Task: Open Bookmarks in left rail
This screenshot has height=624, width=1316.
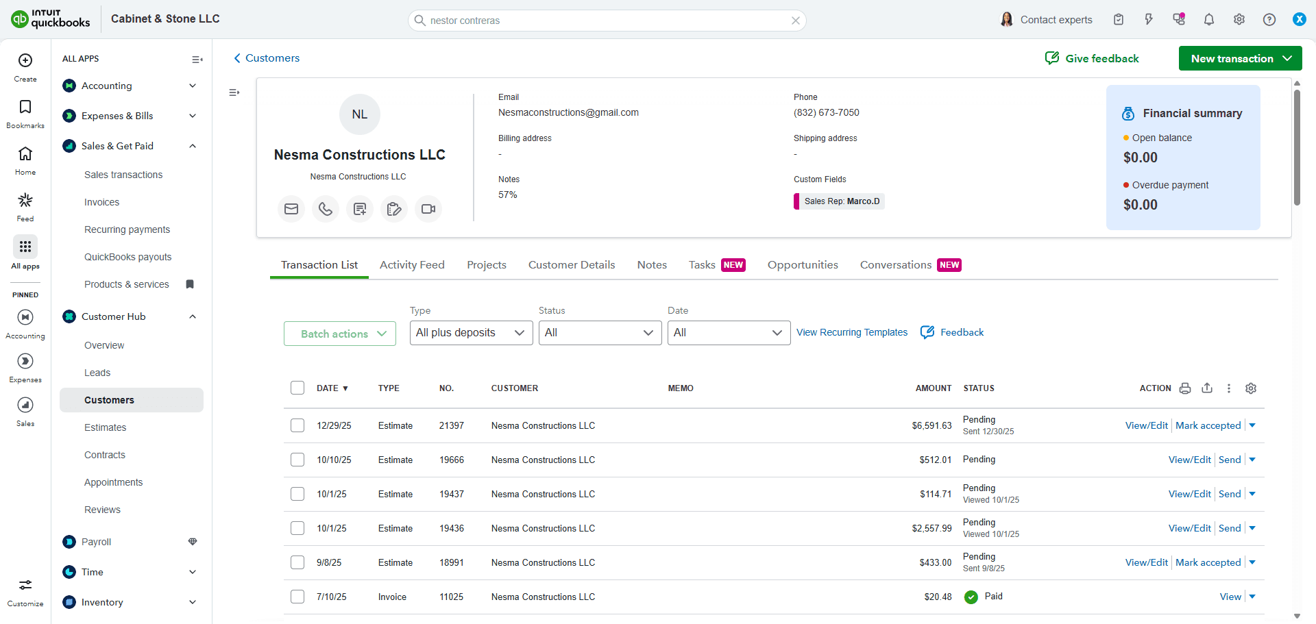Action: pos(25,107)
